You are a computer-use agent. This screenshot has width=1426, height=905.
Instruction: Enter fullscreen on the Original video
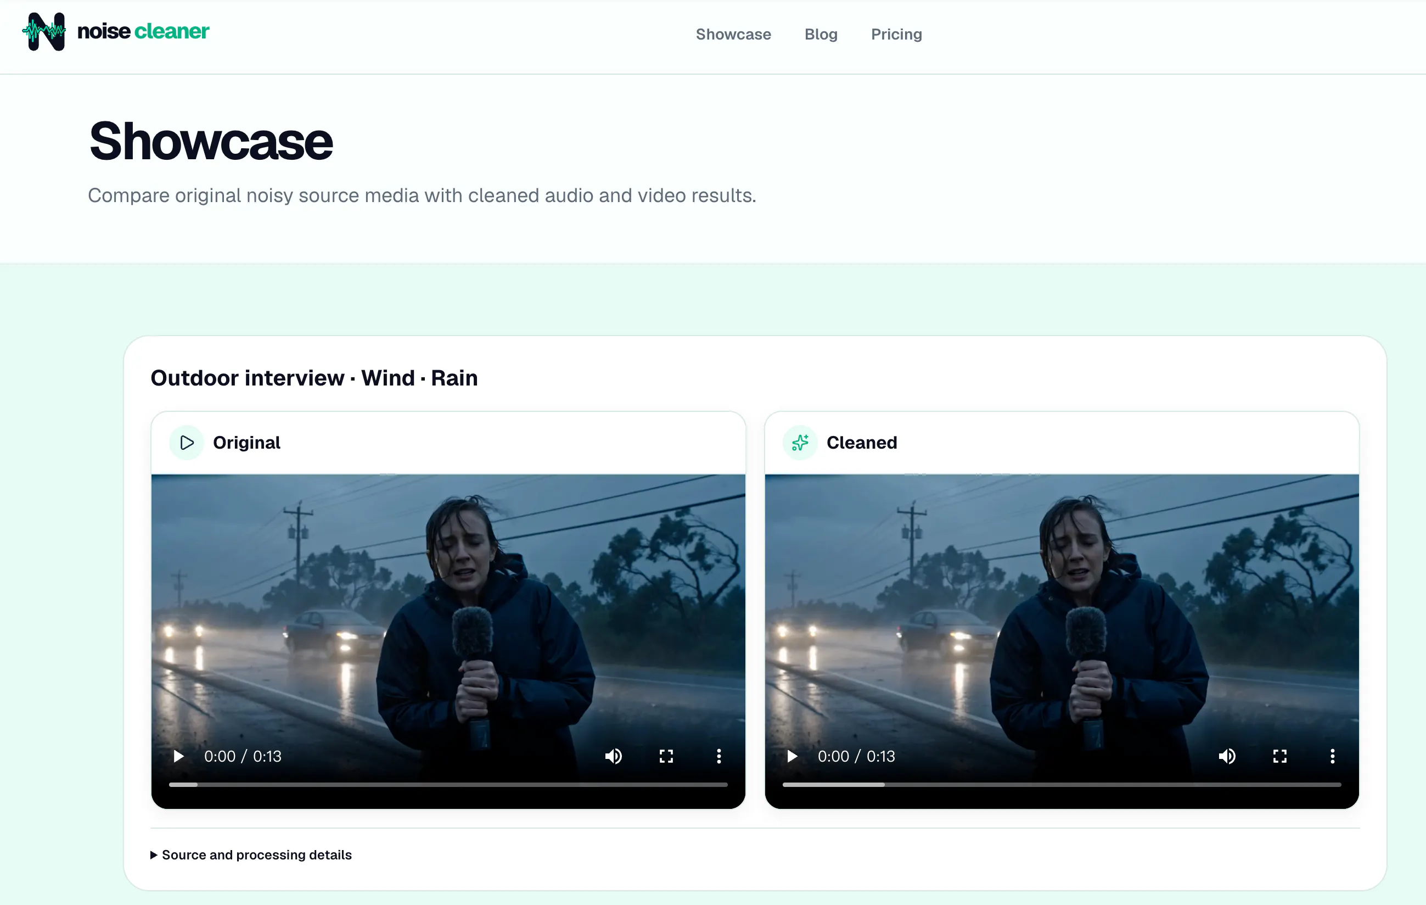666,756
